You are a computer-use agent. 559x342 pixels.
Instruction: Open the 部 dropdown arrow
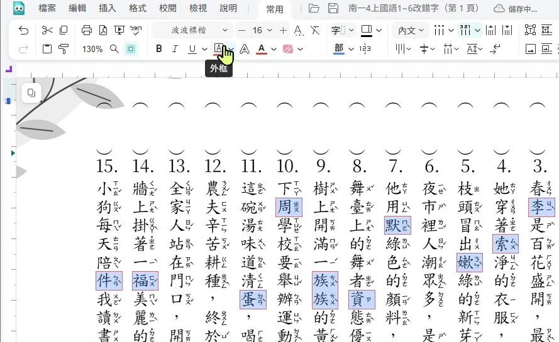coord(351,49)
